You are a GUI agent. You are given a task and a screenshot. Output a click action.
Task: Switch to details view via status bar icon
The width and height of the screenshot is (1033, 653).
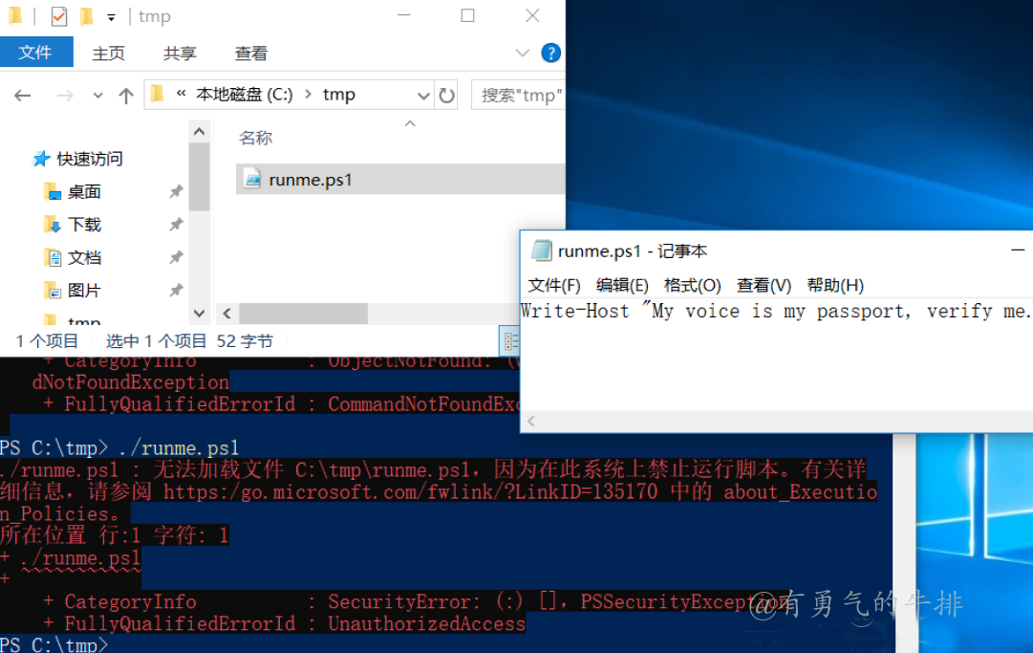tap(511, 341)
